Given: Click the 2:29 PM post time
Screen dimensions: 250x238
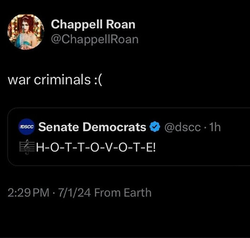Looking at the screenshot, I should pos(28,193).
